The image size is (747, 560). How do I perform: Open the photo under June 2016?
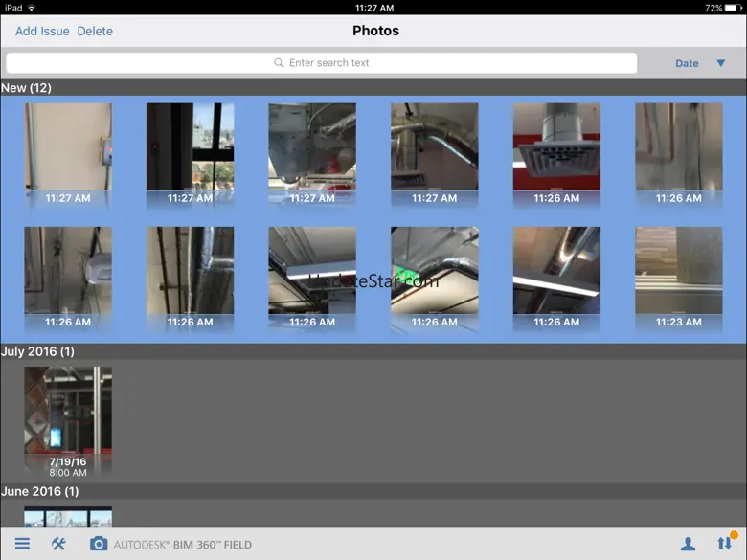click(x=68, y=517)
